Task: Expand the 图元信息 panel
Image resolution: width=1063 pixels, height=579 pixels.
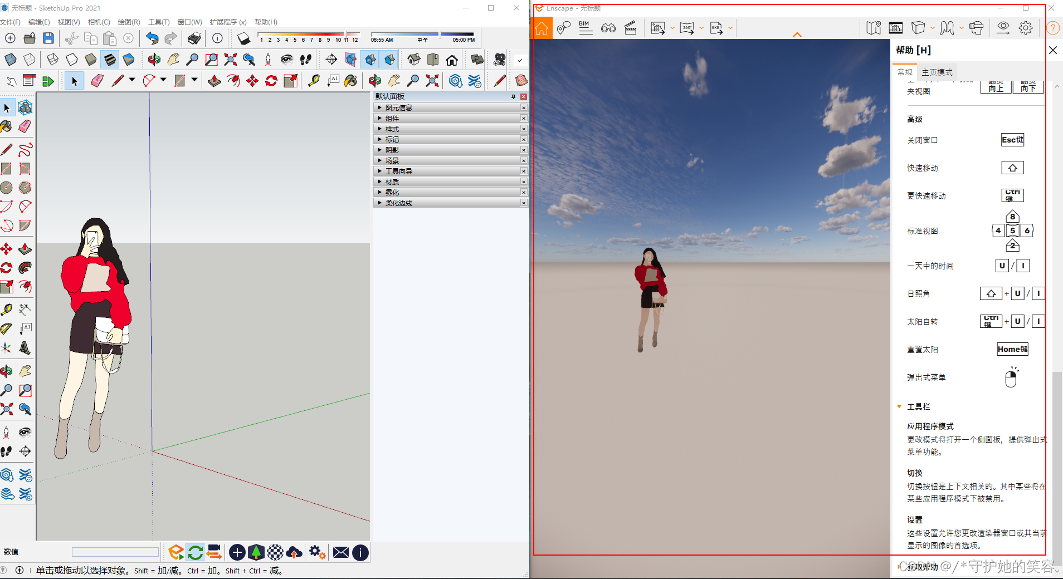Action: tap(450, 107)
